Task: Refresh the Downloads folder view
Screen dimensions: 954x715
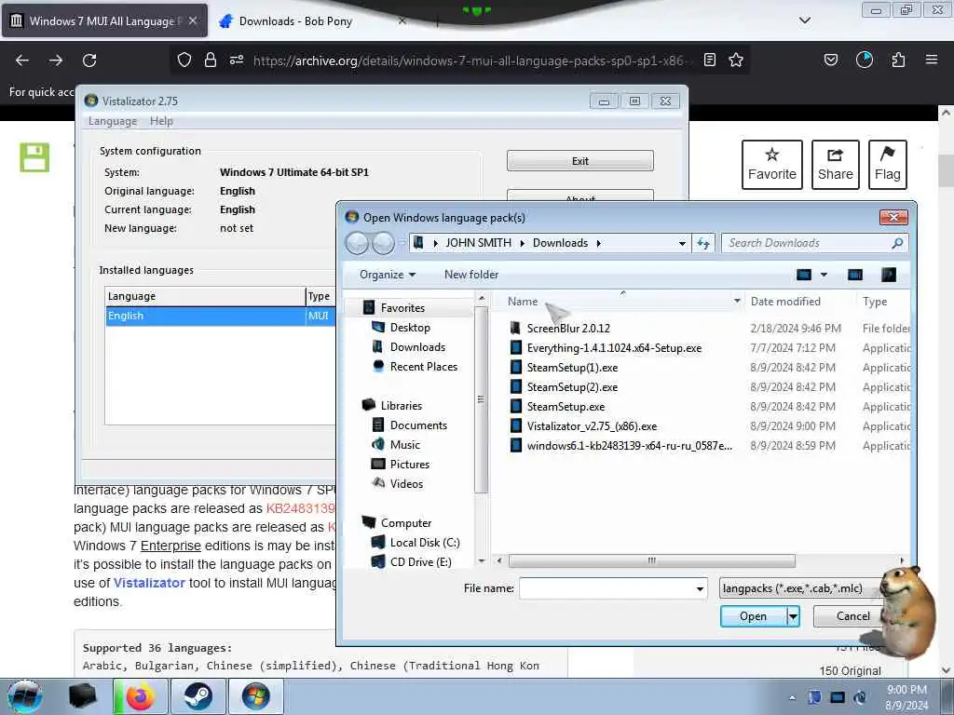Action: tap(703, 243)
